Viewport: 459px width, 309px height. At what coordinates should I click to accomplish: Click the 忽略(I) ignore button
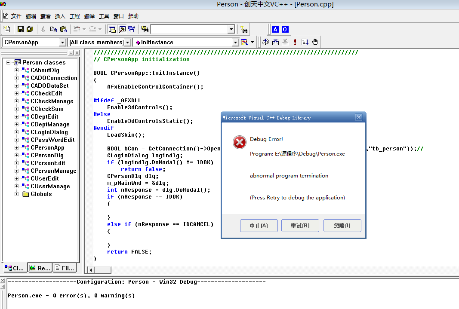pyautogui.click(x=342, y=226)
